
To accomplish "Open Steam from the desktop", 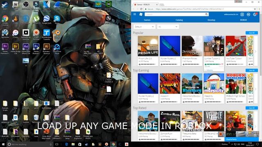I will pos(5,5).
